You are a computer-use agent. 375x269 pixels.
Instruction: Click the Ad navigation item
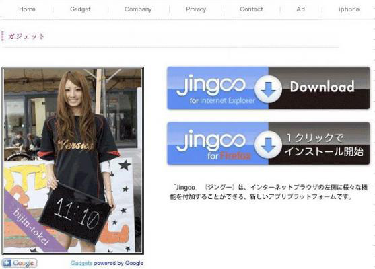301,9
